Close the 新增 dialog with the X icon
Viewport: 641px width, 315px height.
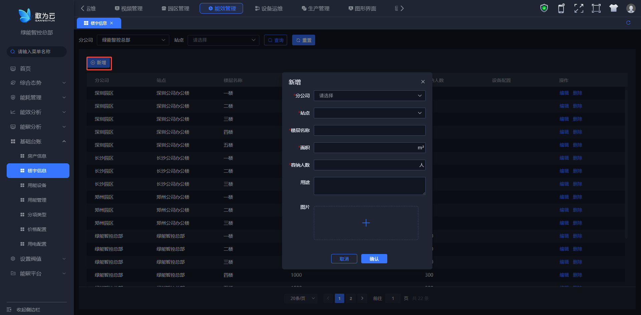pyautogui.click(x=423, y=82)
